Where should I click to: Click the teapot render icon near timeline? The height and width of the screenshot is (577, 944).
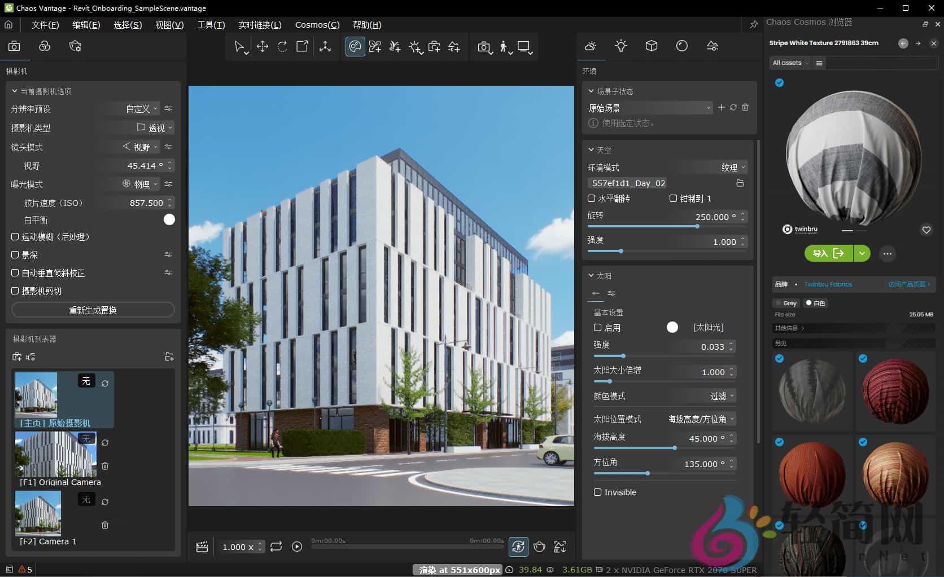[x=539, y=546]
